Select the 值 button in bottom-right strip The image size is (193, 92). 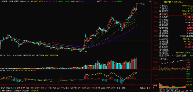[x=179, y=91]
